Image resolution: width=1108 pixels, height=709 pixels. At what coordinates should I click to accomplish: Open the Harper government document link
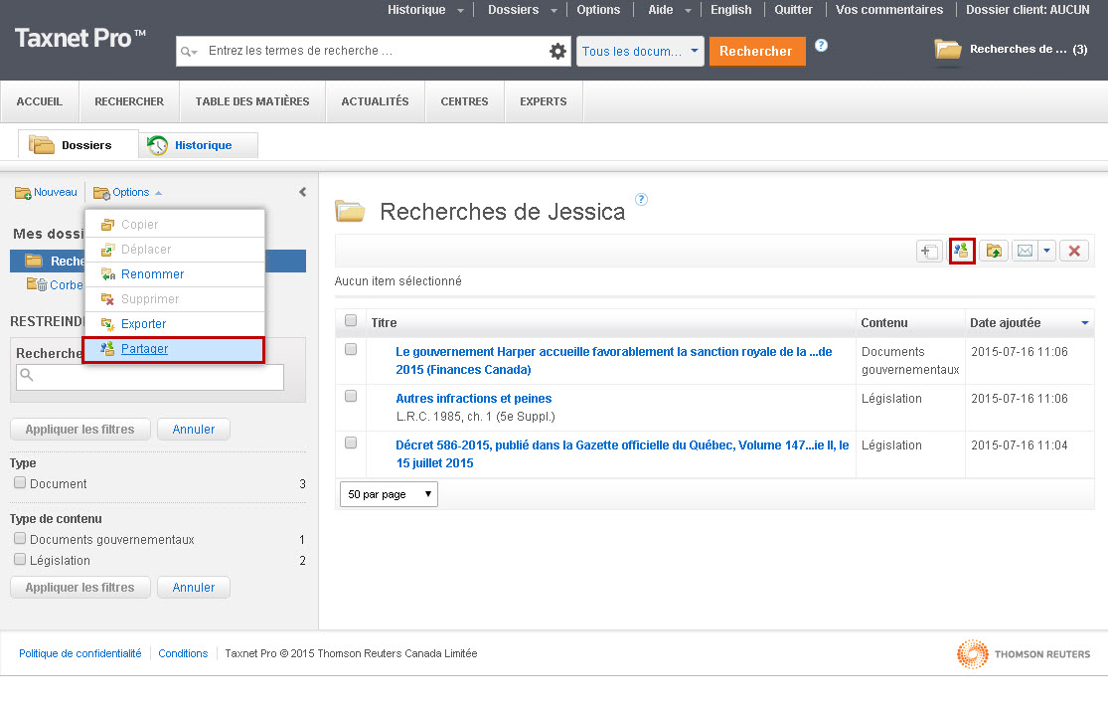(x=613, y=361)
